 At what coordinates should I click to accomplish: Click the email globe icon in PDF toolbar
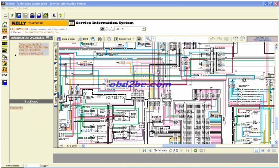(93, 39)
